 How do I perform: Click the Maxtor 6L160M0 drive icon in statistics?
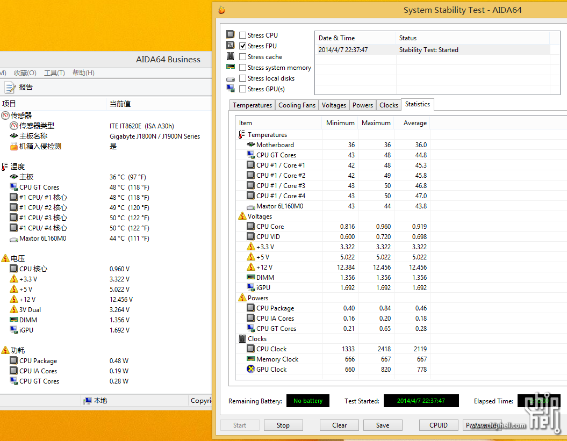[x=251, y=207]
